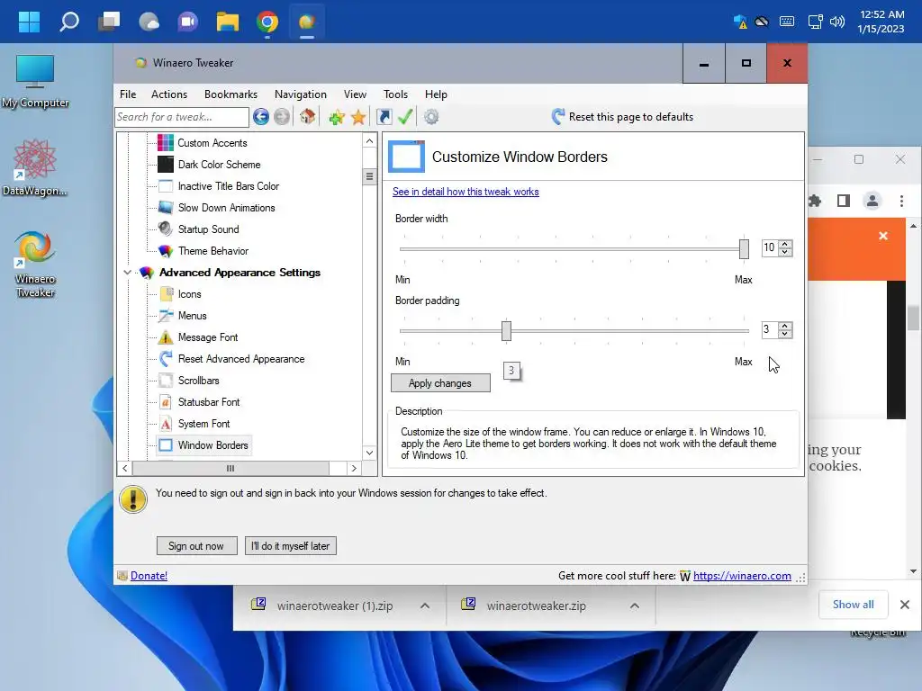Select the Inactive Title Bars Color icon
The height and width of the screenshot is (691, 922).
coord(166,186)
